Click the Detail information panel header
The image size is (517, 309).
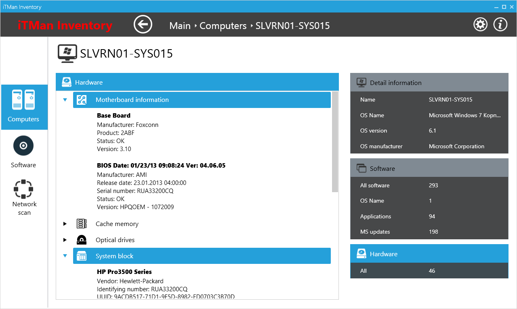(x=429, y=83)
